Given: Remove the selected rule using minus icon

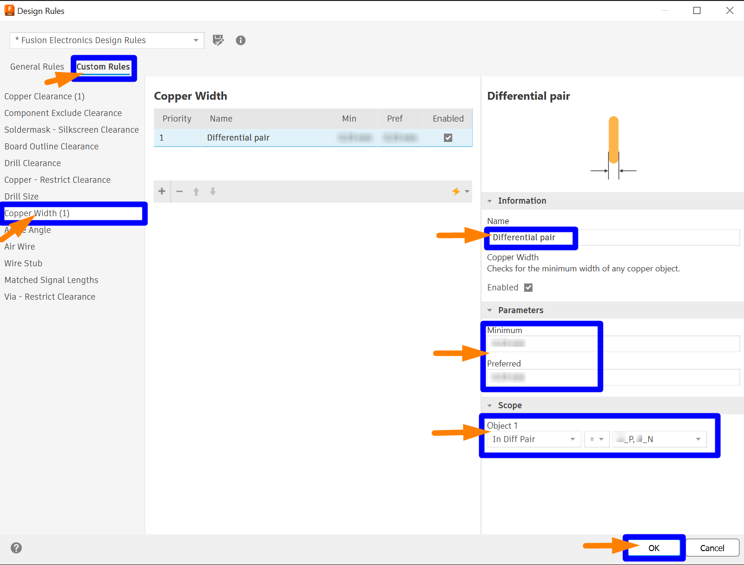Looking at the screenshot, I should (179, 191).
